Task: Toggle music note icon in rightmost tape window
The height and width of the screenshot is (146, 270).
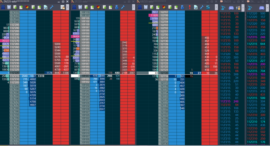Action: coord(250,8)
